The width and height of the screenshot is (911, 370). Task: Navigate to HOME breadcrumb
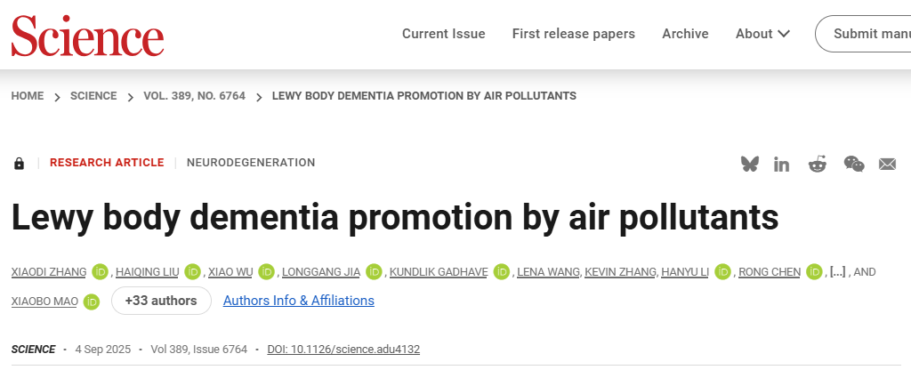(27, 96)
